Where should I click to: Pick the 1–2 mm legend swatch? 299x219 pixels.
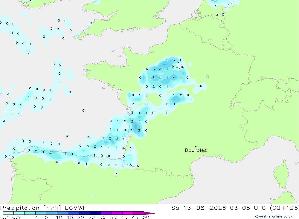[30, 213]
